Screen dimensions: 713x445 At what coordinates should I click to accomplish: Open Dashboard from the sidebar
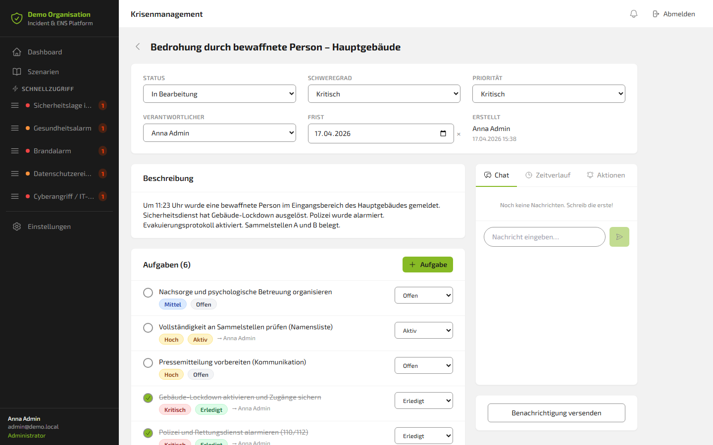[59, 52]
